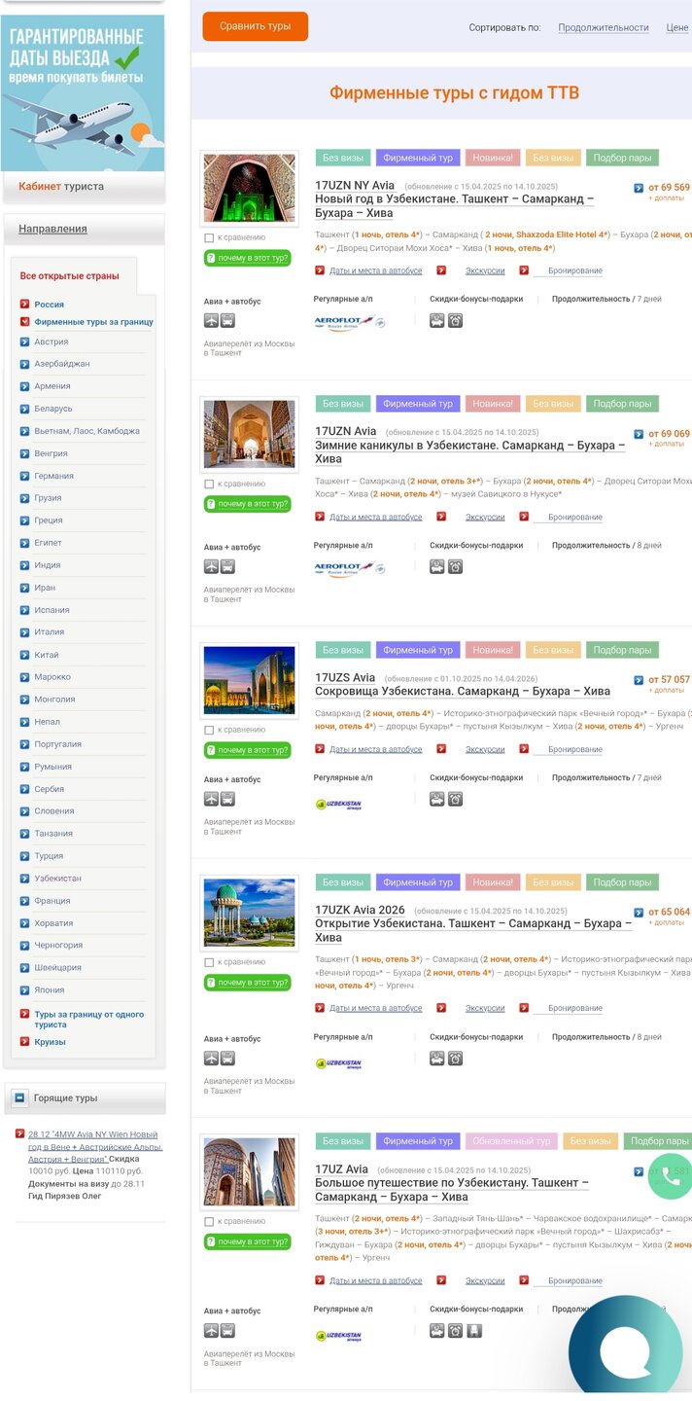Open the green phone call widget
This screenshot has height=1401, width=692.
coord(670,1176)
